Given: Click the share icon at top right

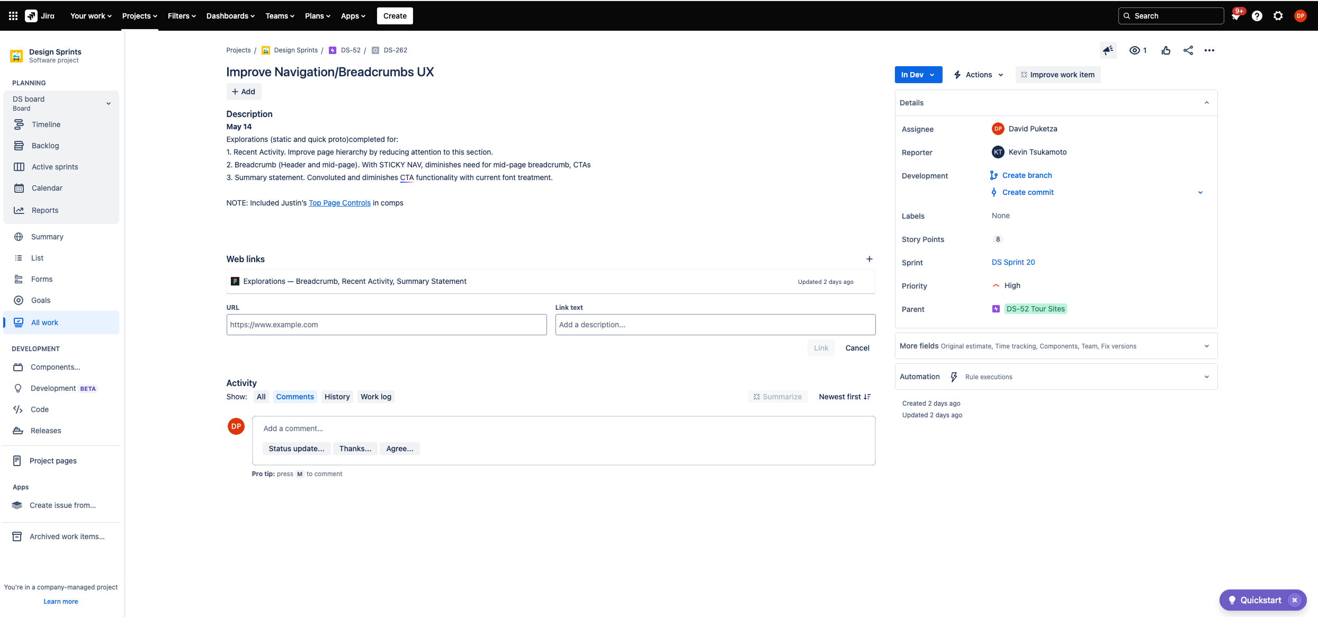Looking at the screenshot, I should pos(1188,50).
